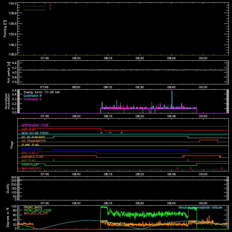Click the tall cyan modulation spike near 08:45
The image size is (232, 232).
(172, 99)
